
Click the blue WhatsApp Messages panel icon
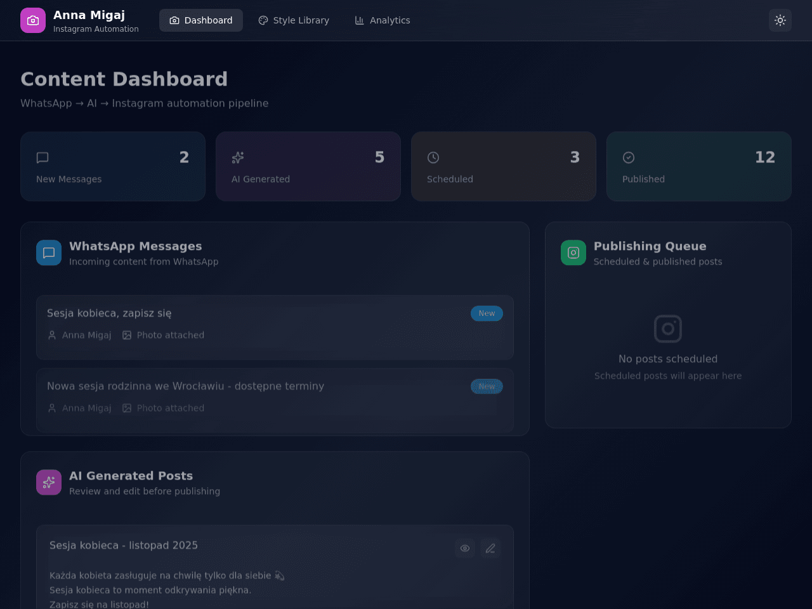(49, 252)
